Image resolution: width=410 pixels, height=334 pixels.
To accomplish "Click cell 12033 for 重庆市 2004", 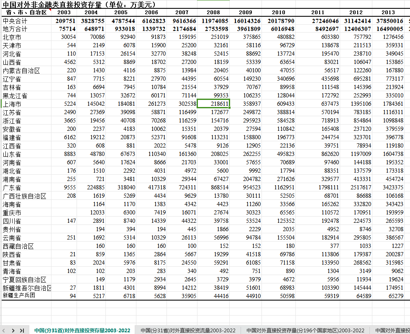I will pyautogui.click(x=91, y=212).
